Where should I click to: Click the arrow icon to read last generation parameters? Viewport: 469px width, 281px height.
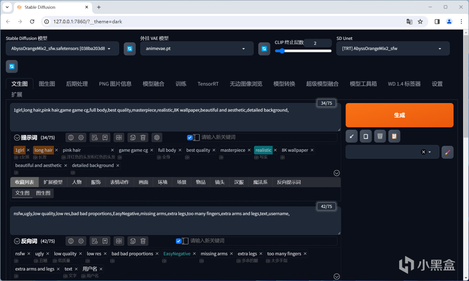[x=352, y=136]
